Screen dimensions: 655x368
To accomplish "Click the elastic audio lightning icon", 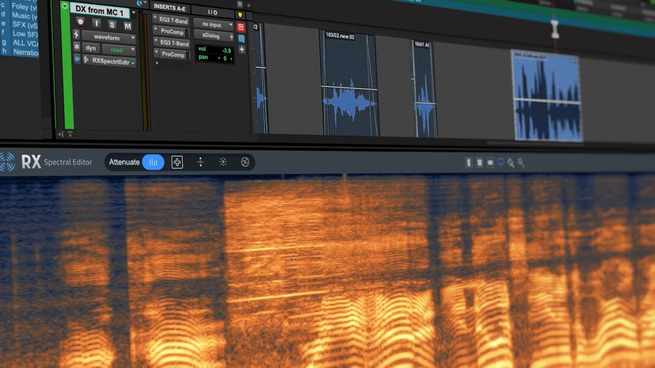I will coord(76,34).
